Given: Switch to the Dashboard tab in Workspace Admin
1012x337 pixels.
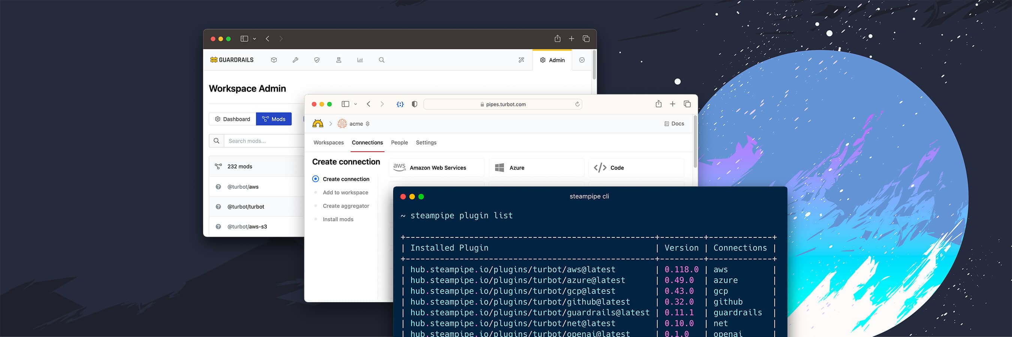Looking at the screenshot, I should [x=232, y=119].
